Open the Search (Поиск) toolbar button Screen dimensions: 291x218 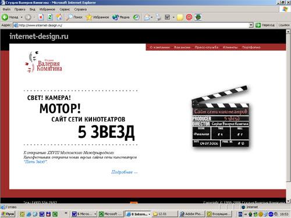pos(74,17)
